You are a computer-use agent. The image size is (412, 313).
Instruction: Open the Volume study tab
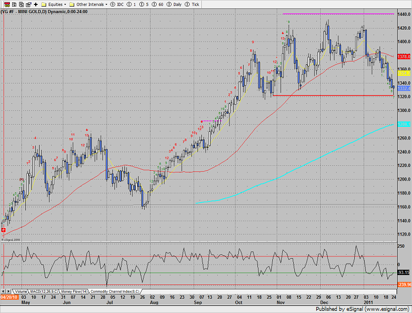22,290
